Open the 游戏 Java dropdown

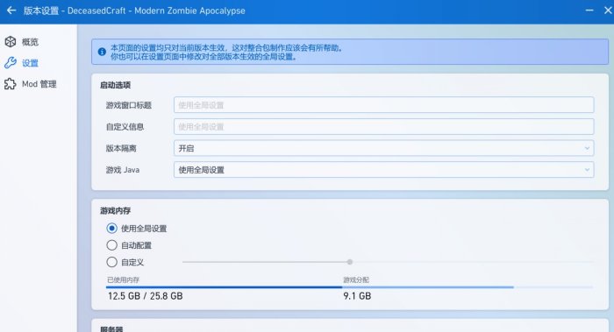(384, 170)
